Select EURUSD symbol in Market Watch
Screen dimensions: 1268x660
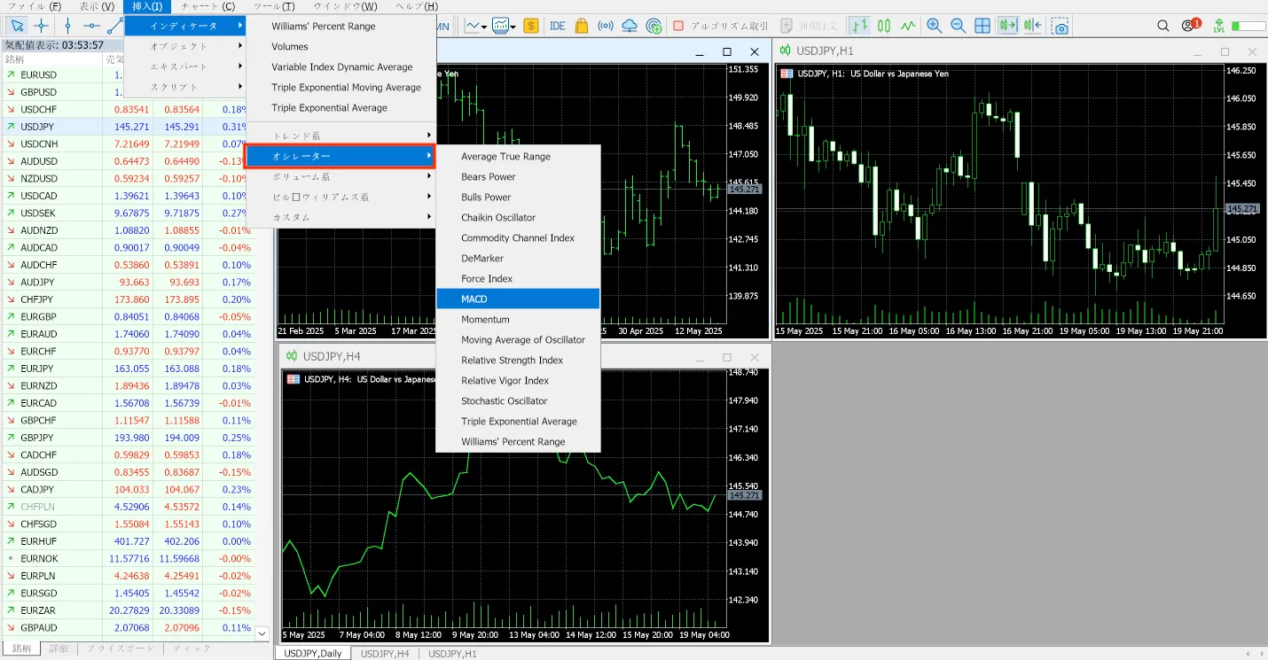tap(38, 74)
